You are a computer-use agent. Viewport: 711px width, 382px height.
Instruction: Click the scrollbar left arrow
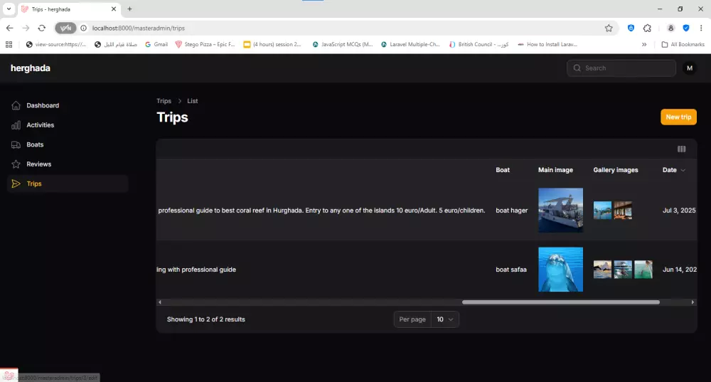159,302
